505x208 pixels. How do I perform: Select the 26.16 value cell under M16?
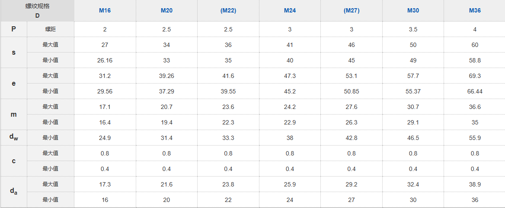105,60
